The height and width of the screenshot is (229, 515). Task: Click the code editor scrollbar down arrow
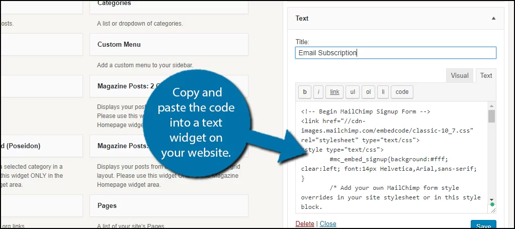coord(491,199)
